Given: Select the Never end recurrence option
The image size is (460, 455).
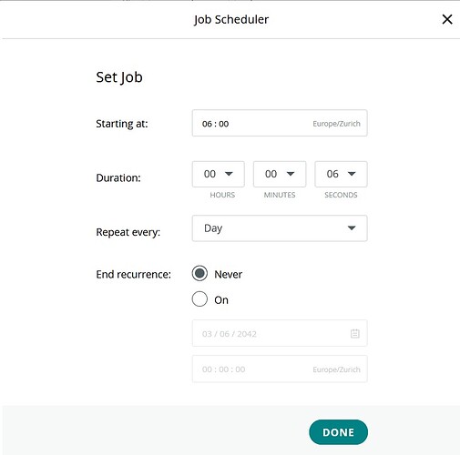Looking at the screenshot, I should tap(199, 273).
